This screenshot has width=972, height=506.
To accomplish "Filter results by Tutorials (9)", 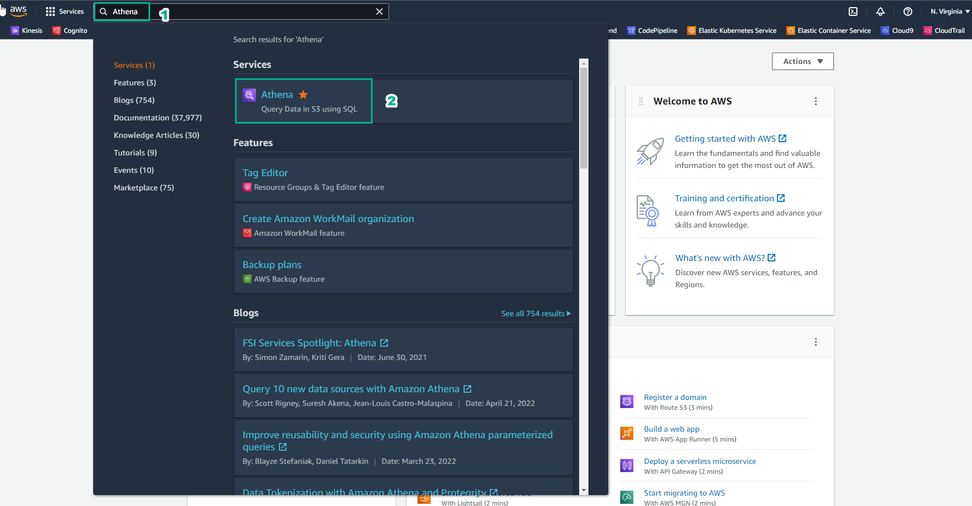I will pos(135,153).
